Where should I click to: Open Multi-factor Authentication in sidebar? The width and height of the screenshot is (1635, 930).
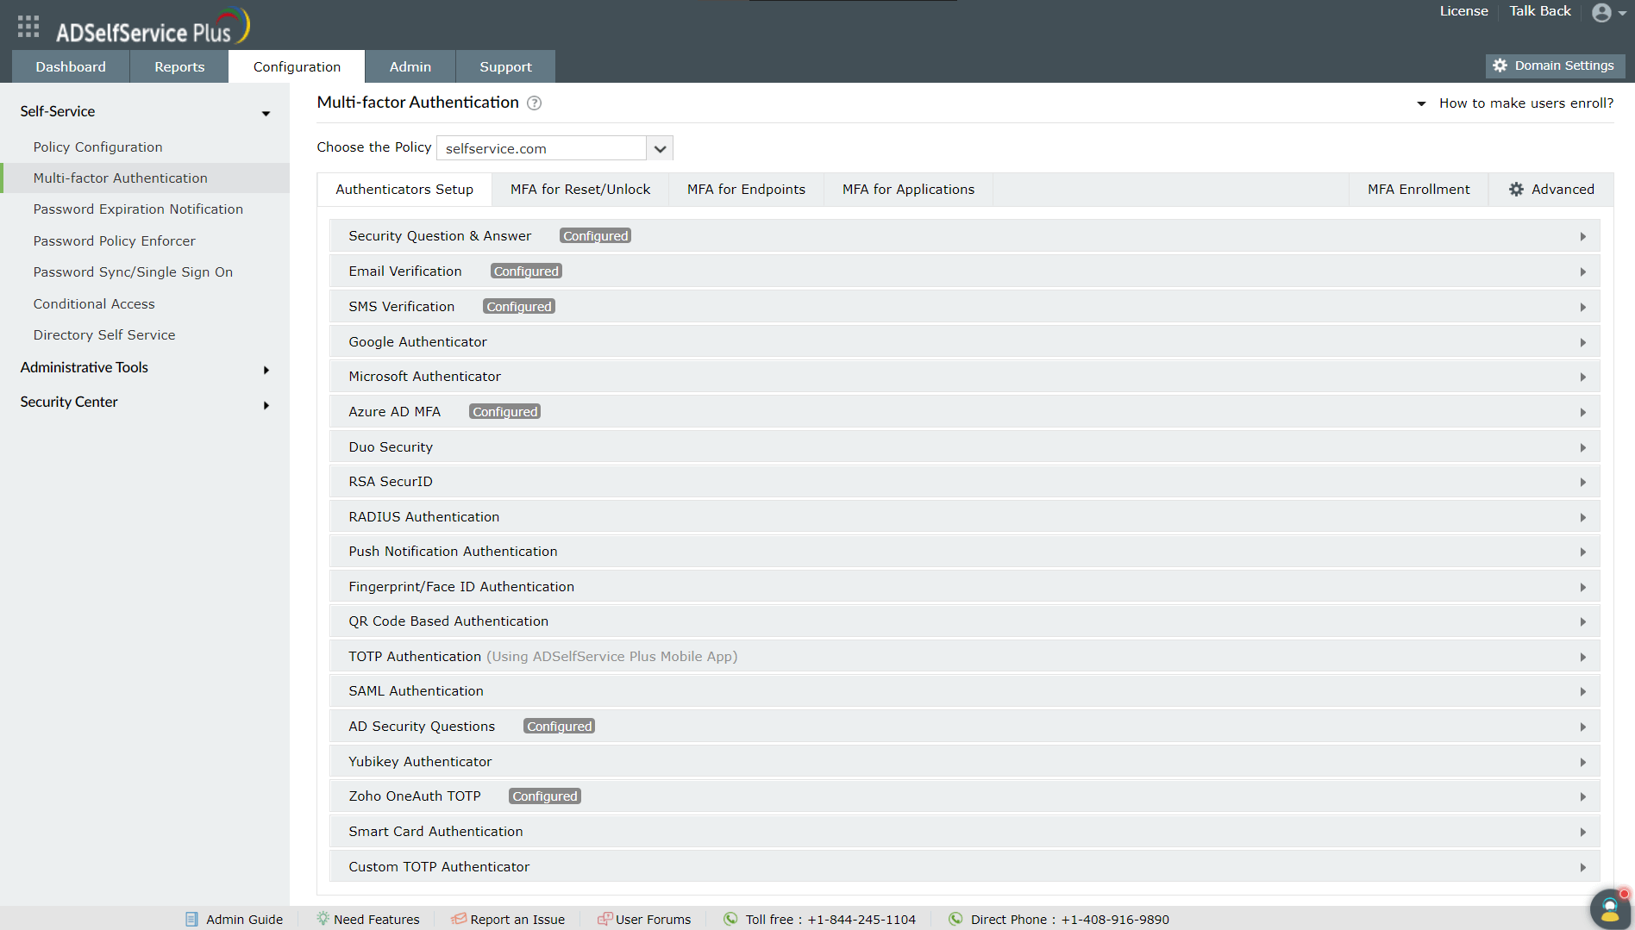click(121, 178)
